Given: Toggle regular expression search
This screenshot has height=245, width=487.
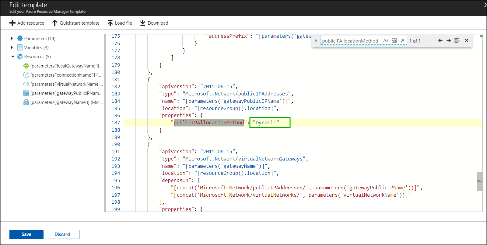Looking at the screenshot, I should (x=402, y=40).
